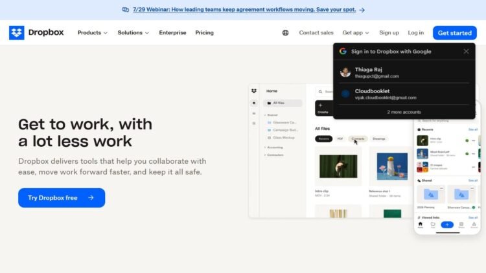Click the Get started button
Screen dimensions: 486x273
tap(455, 33)
